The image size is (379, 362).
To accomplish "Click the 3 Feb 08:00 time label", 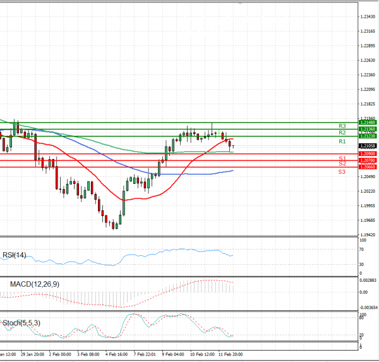I will [x=88, y=354].
